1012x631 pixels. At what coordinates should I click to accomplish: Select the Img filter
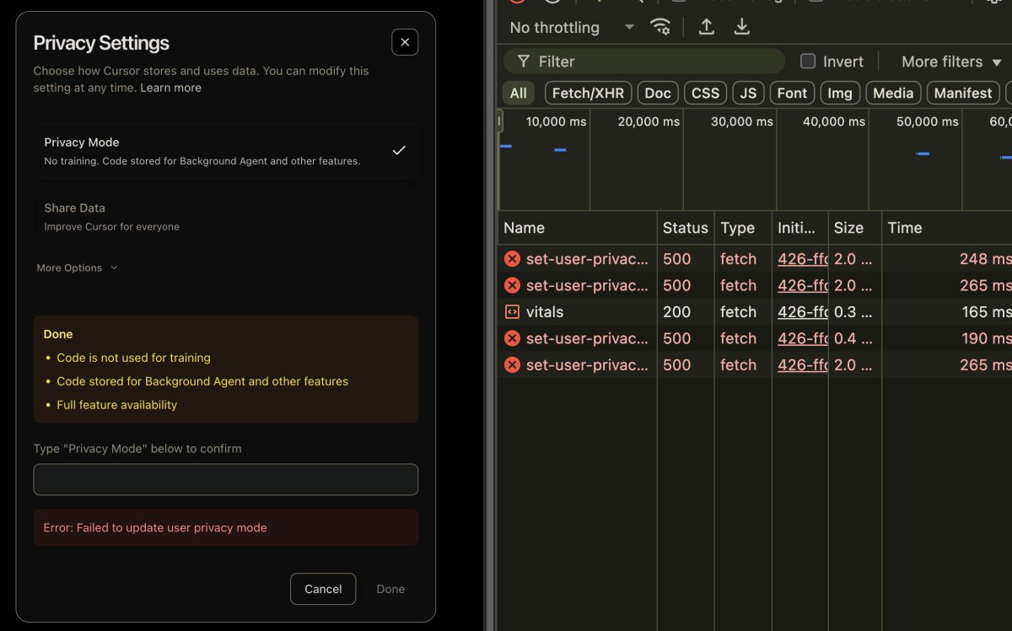[840, 93]
